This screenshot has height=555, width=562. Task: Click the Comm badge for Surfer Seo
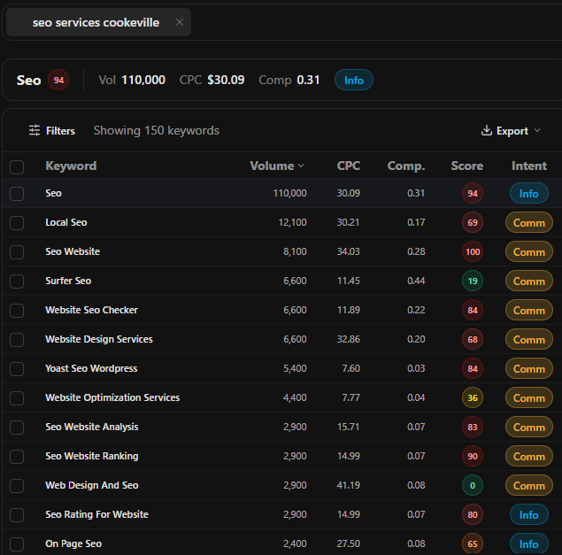(x=529, y=281)
